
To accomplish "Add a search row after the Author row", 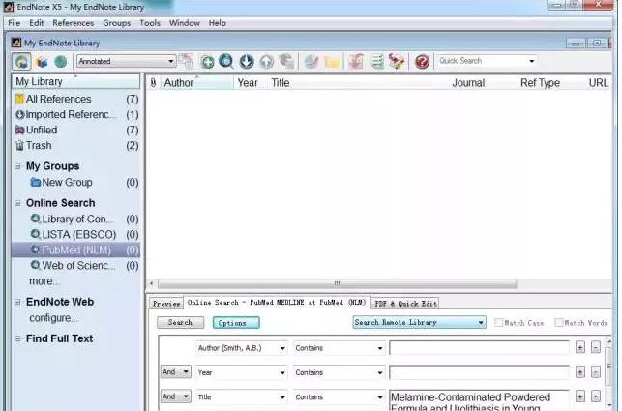I will [x=580, y=348].
